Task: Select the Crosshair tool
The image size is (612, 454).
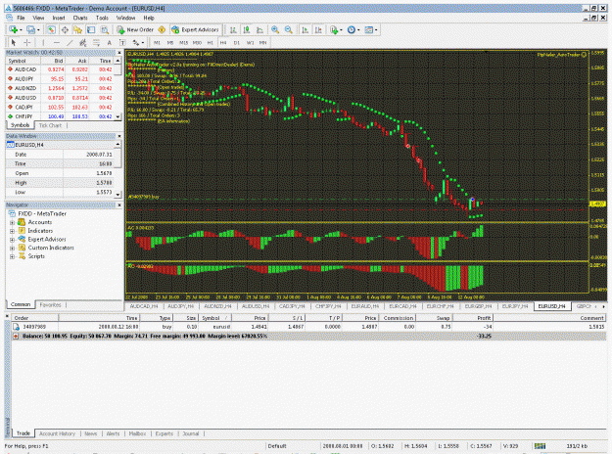Action: coord(27,42)
